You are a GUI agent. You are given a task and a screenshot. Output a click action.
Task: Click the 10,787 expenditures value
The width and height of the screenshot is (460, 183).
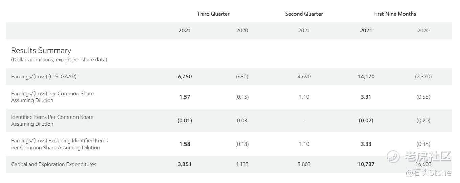[366, 164]
